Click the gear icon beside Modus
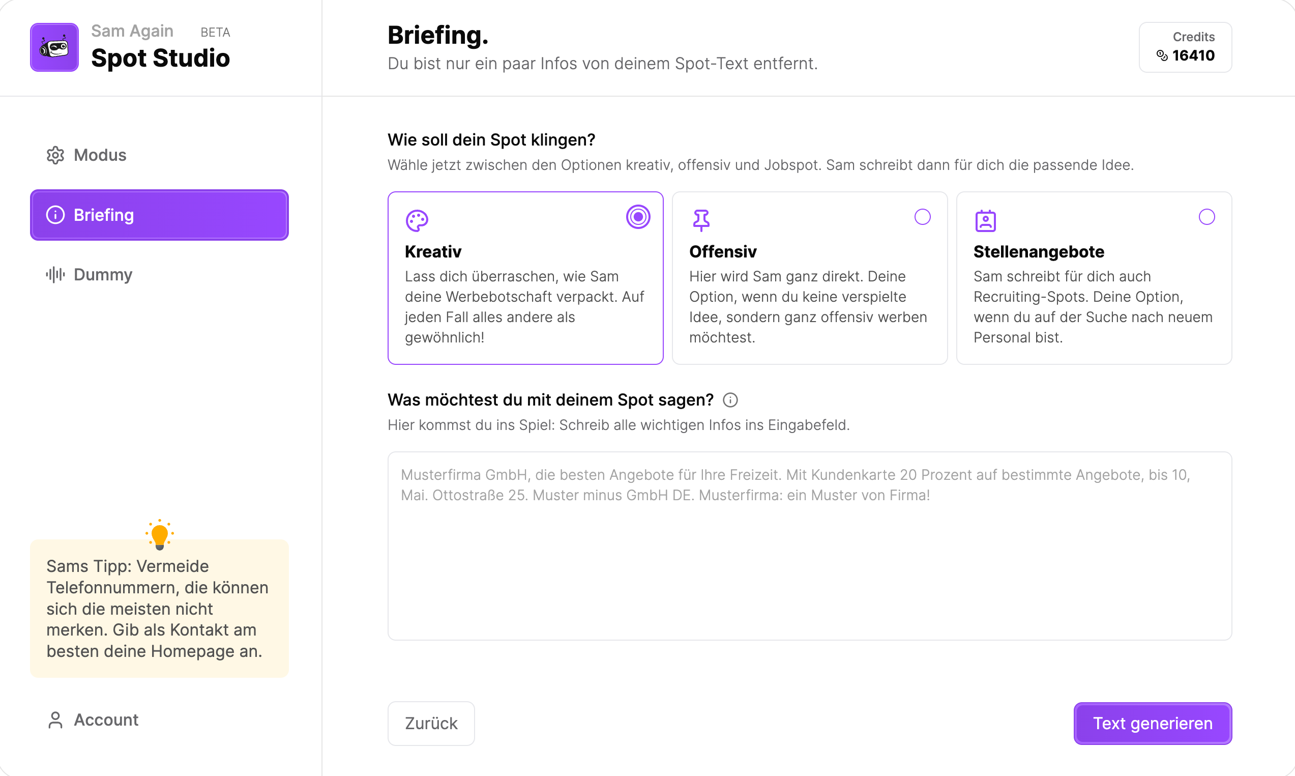Image resolution: width=1295 pixels, height=776 pixels. [x=55, y=155]
